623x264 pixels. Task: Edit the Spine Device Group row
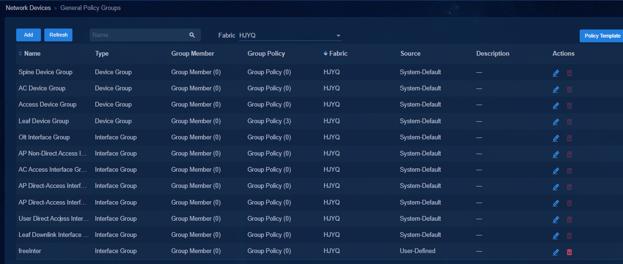(x=556, y=73)
